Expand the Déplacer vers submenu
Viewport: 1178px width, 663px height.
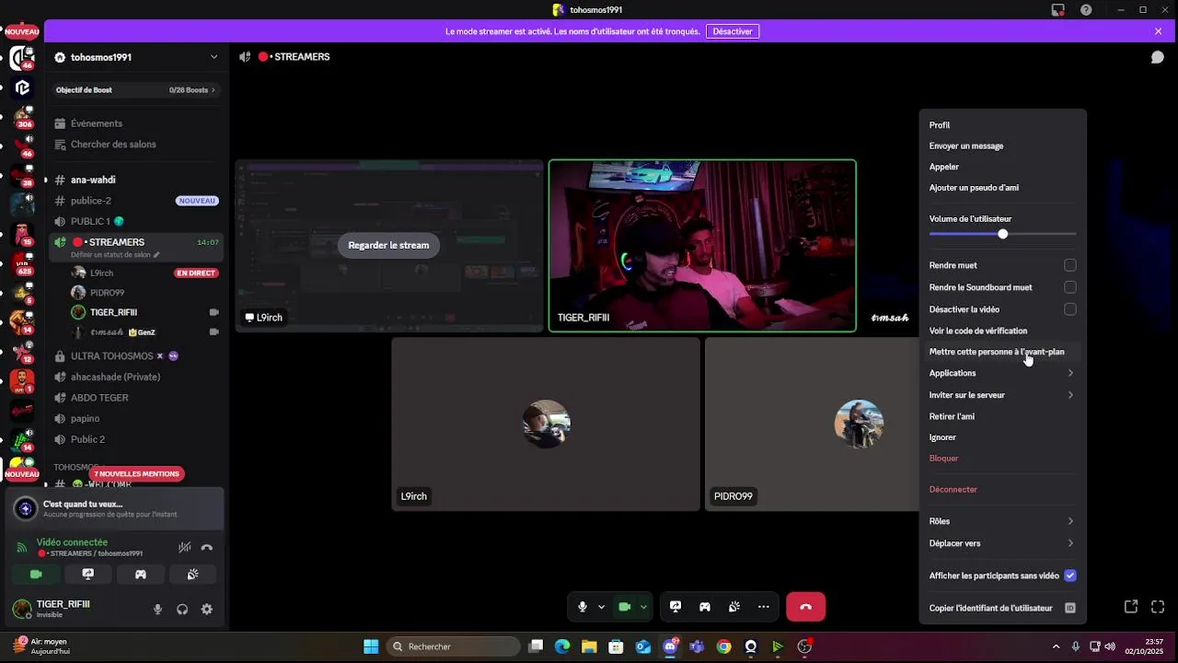[x=1002, y=543]
